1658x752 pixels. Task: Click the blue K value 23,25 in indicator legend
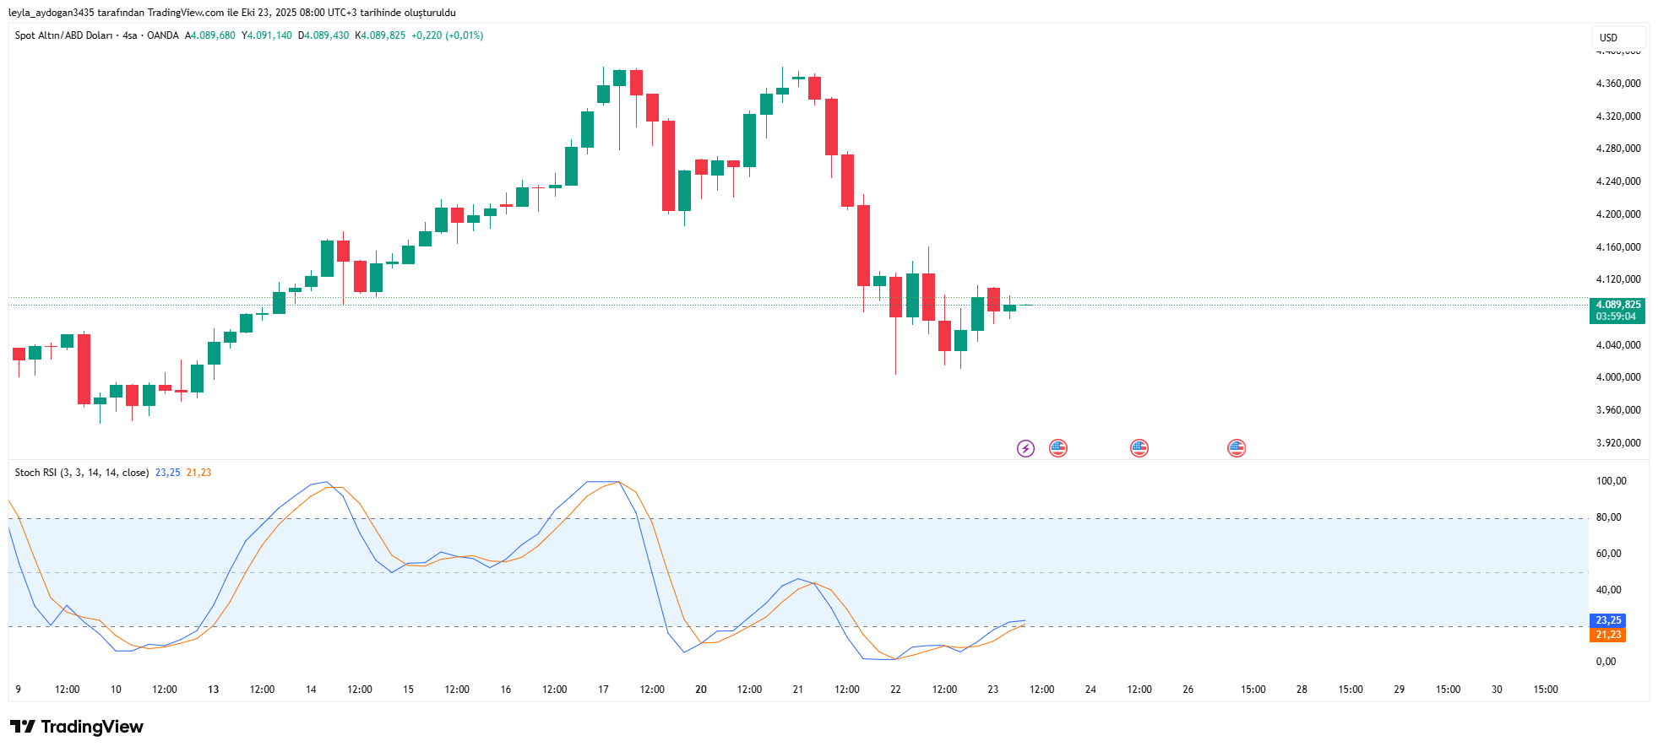167,473
